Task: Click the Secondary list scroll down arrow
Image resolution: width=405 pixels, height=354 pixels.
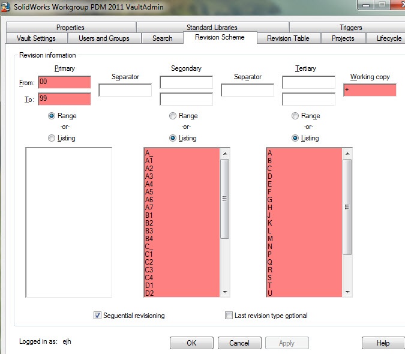Action: pos(225,292)
